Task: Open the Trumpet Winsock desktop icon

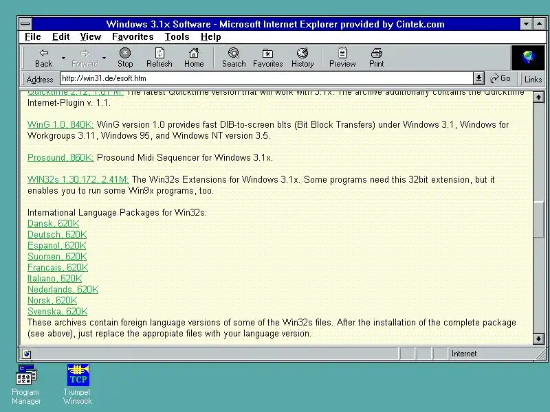Action: click(78, 385)
